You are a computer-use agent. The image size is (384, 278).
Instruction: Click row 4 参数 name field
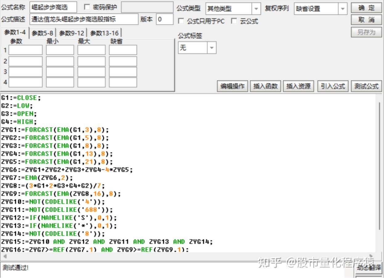click(26, 82)
